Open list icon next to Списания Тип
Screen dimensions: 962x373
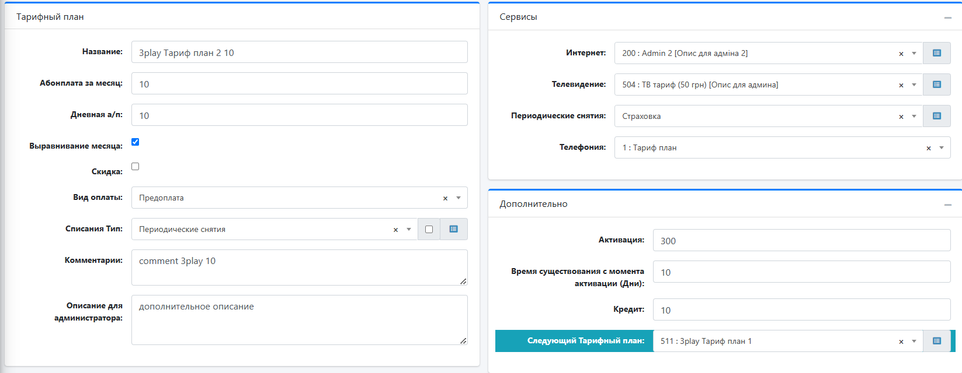[x=453, y=229]
